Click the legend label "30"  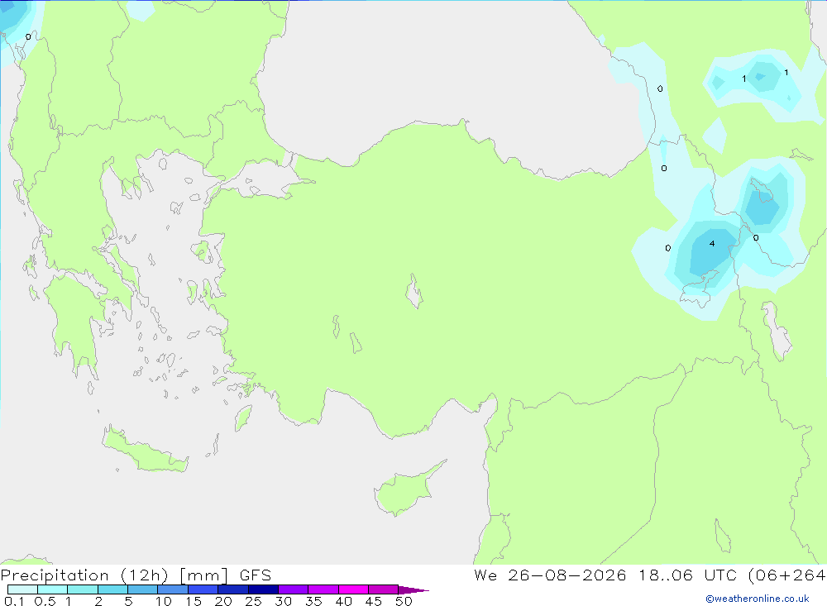tap(283, 601)
